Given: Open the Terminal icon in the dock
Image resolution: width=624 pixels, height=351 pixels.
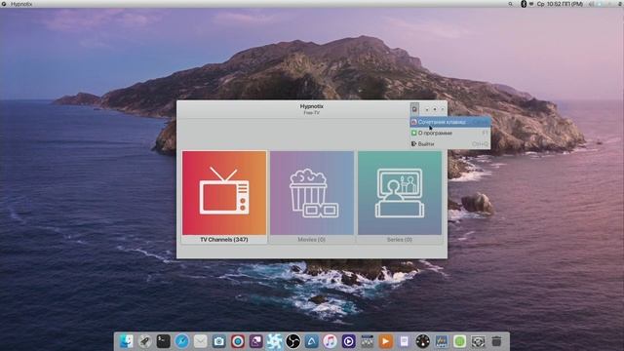Looking at the screenshot, I should (163, 341).
